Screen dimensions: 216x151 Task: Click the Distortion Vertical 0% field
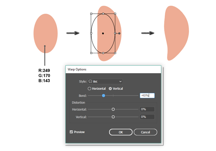147,117
